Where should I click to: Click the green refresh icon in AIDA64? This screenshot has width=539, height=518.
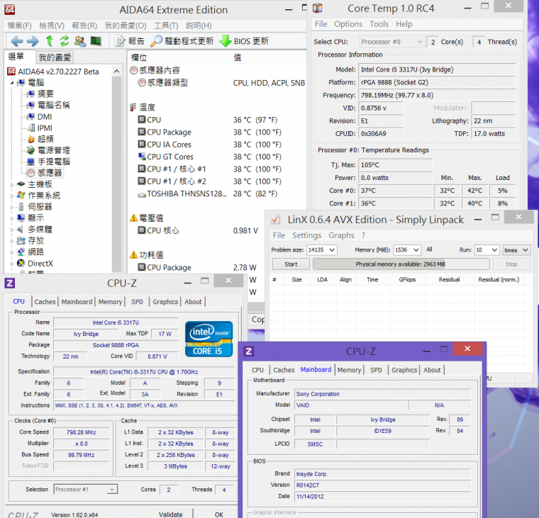(65, 41)
